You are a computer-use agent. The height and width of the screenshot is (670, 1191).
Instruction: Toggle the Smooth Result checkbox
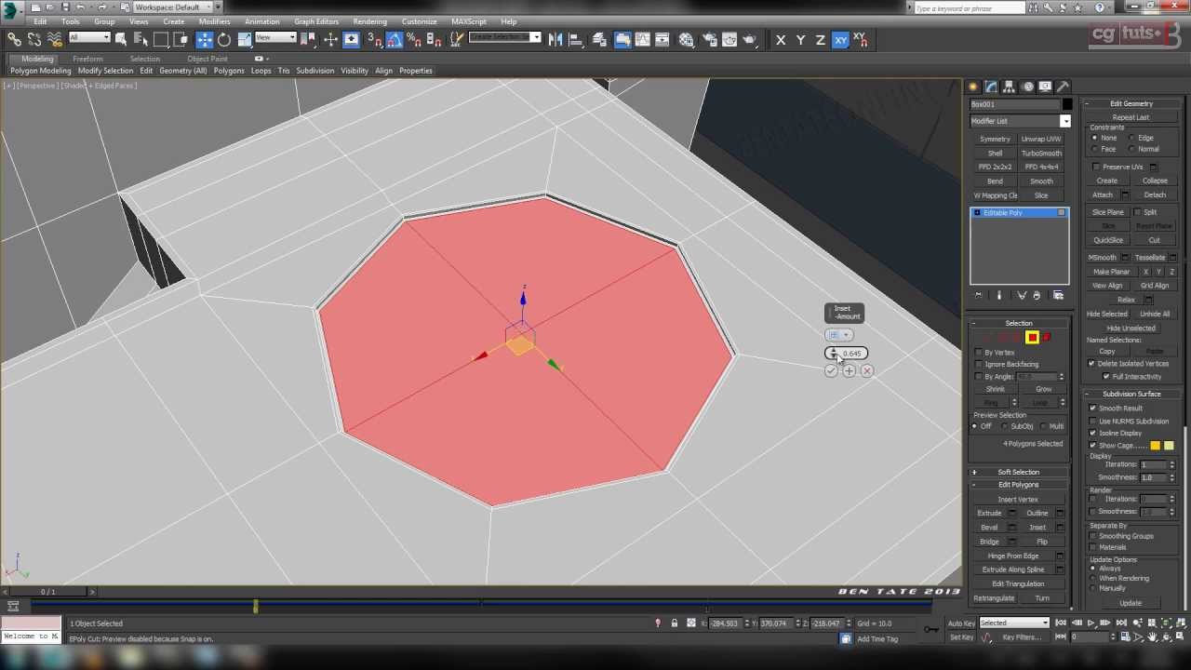click(x=1093, y=409)
